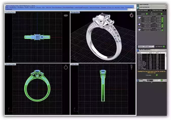Viewport: 171px width, 120px height.
Task: Click the Metal Weights panel icon
Action: pos(138,50)
